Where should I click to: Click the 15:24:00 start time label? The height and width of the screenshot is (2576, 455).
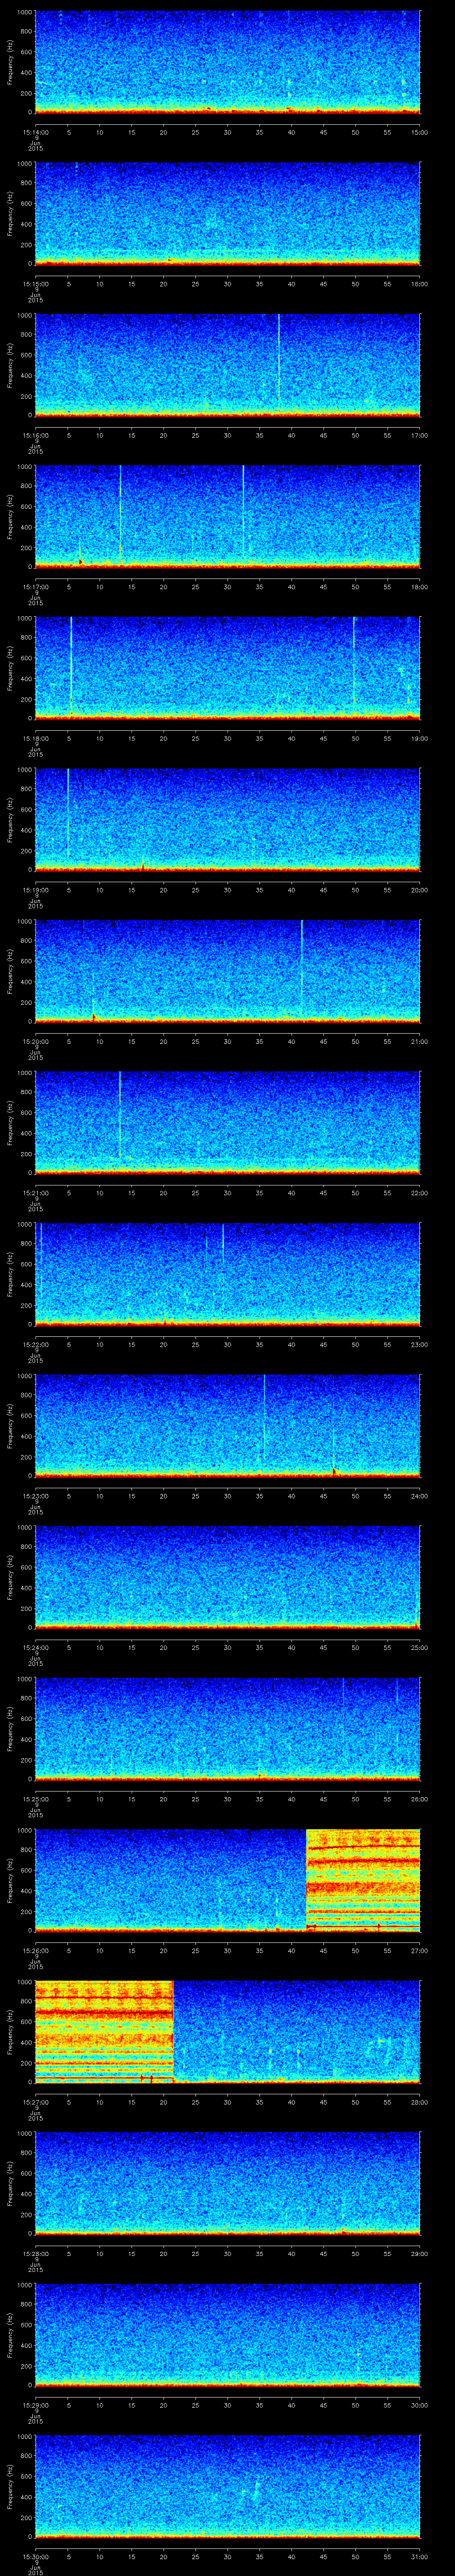point(35,1648)
